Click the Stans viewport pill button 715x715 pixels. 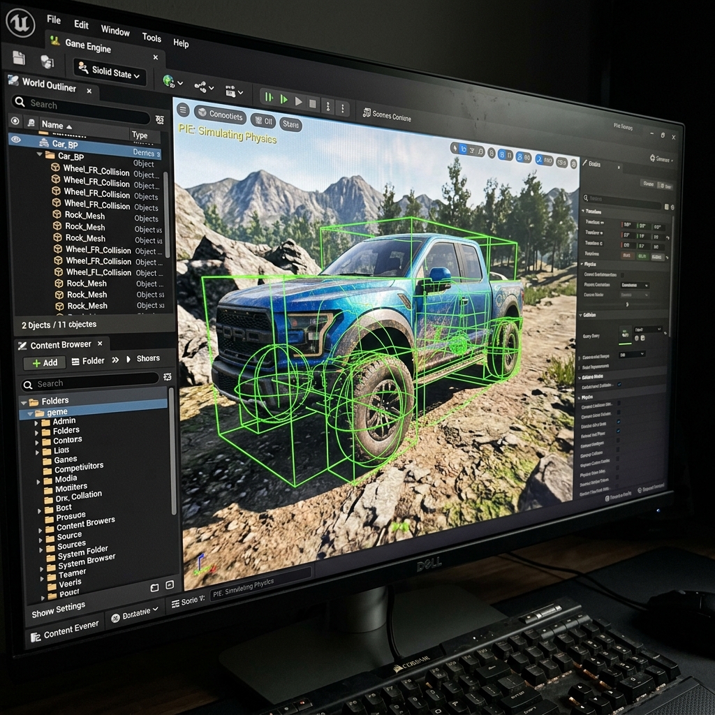tap(290, 124)
